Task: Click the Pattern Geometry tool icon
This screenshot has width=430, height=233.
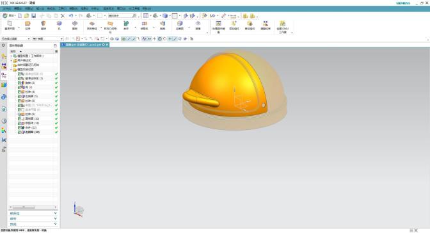Action: point(110,24)
